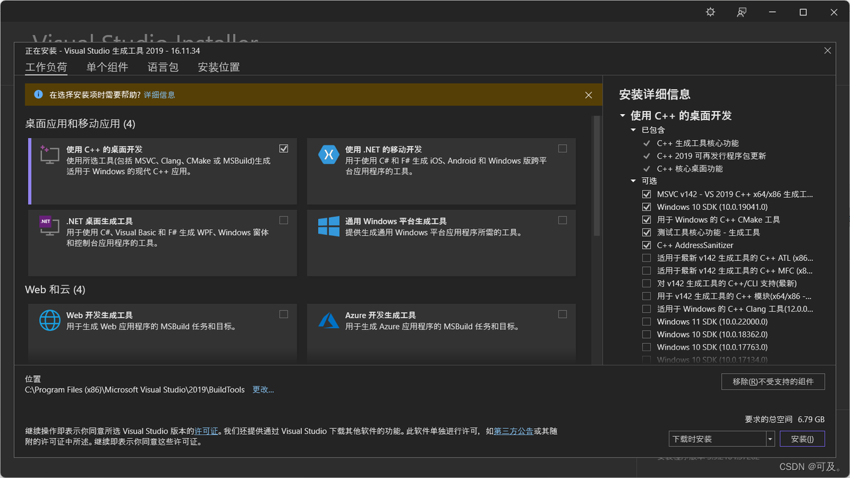
Task: Uncheck 用于 Windows 的 C++ CMake 工具
Action: 647,220
